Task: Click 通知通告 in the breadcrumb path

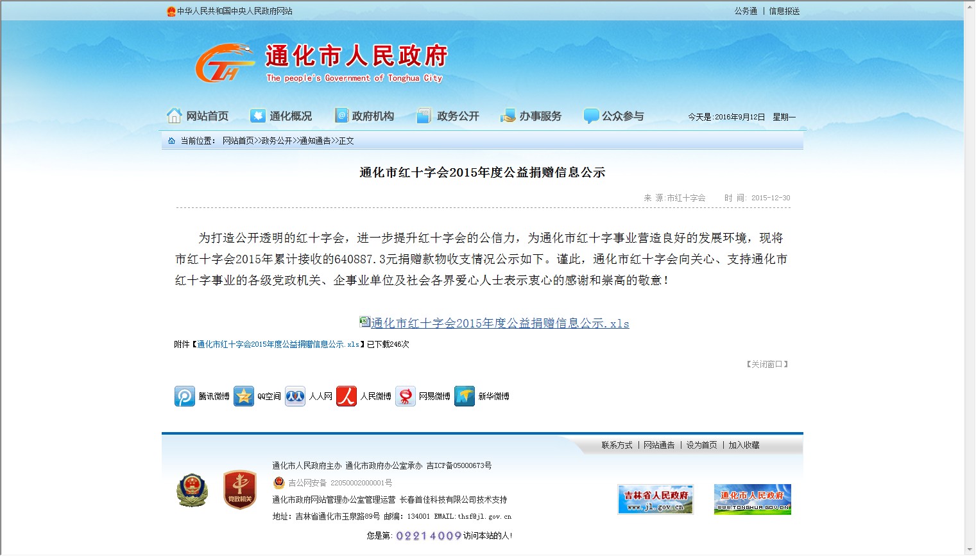Action: tap(315, 141)
